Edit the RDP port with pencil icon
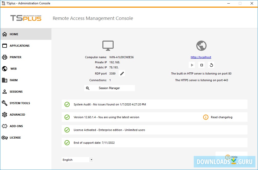 tap(122, 74)
